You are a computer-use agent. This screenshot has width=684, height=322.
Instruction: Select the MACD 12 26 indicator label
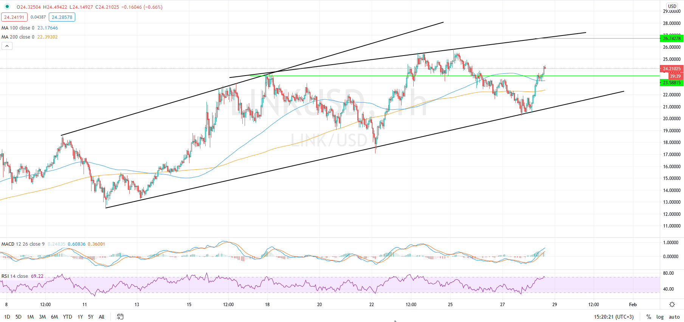click(23, 244)
